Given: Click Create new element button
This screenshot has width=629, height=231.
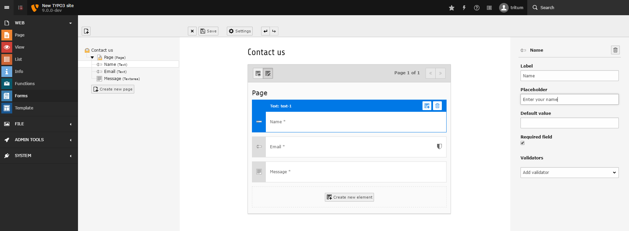Looking at the screenshot, I should tap(349, 197).
